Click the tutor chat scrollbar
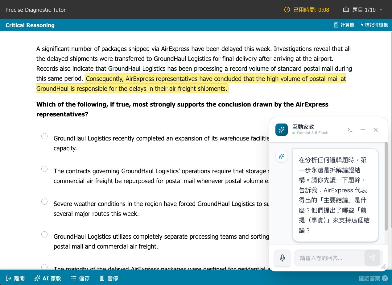 point(386,187)
